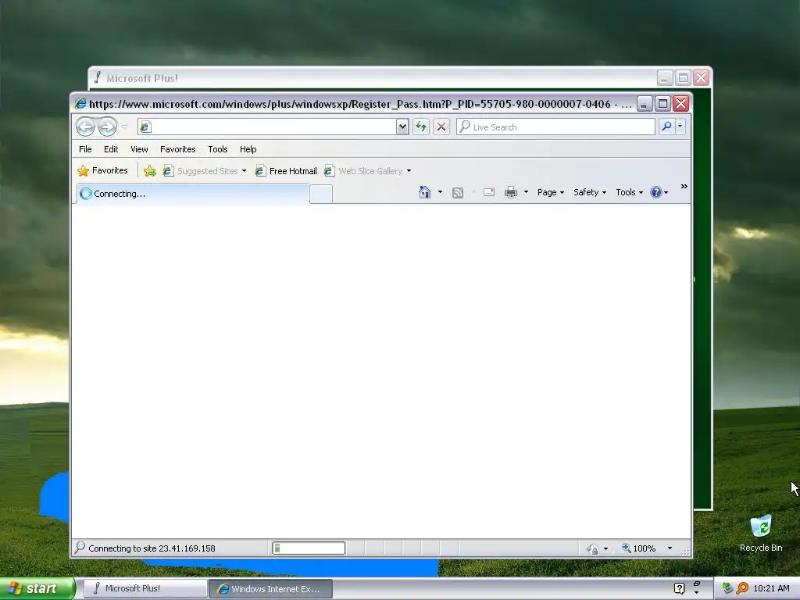Image resolution: width=800 pixels, height=600 pixels.
Task: Open the Recycle Bin desktop icon
Action: [x=761, y=534]
